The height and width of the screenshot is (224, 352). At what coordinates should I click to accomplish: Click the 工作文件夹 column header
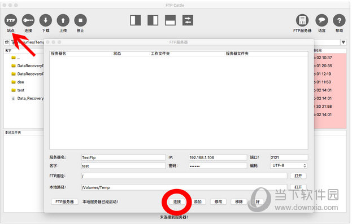click(160, 54)
